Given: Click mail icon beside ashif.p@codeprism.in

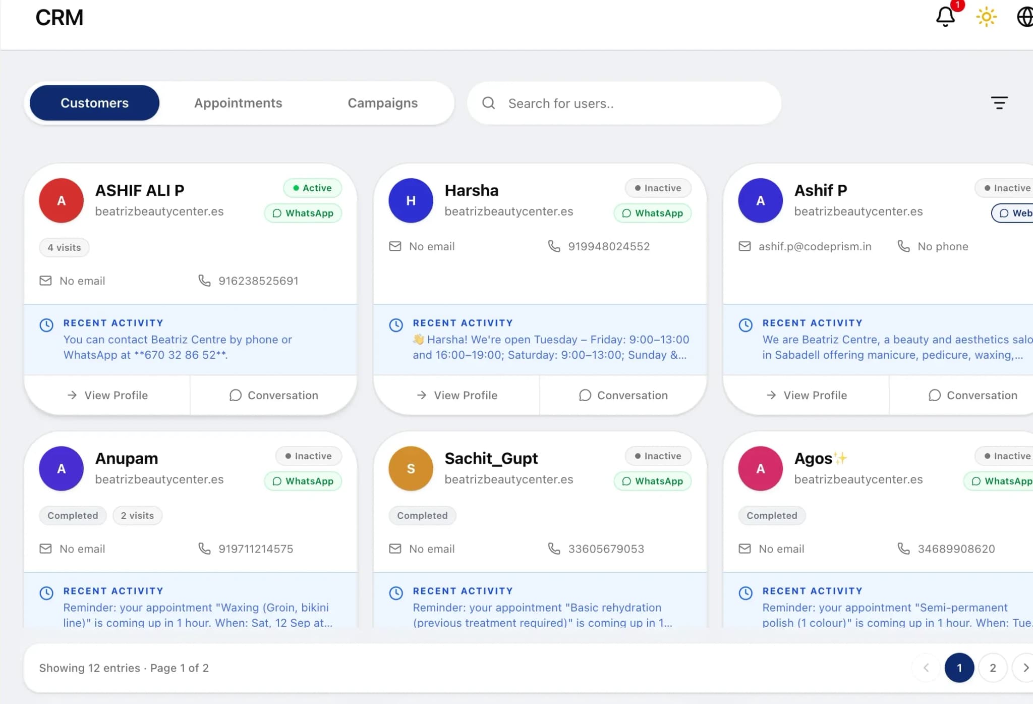Looking at the screenshot, I should pyautogui.click(x=744, y=246).
